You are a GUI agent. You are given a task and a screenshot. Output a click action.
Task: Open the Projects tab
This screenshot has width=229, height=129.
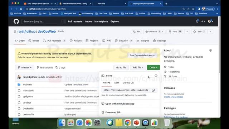point(92,40)
